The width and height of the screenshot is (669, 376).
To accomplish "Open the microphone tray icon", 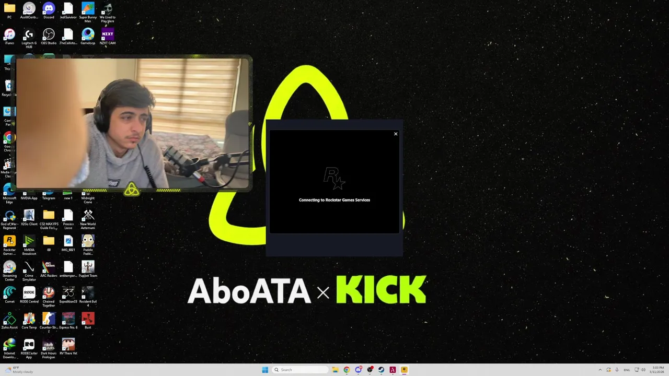I will click(617, 370).
